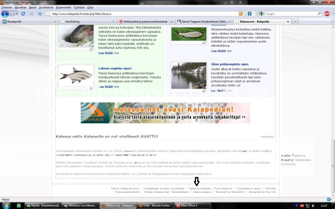Switch to the Samfishing tab
Viewport: 335px width, 209px height.
point(88,22)
